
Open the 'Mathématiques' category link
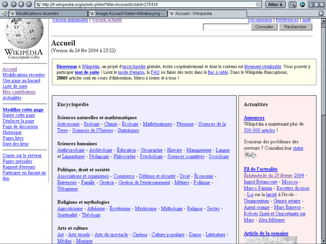tap(157, 124)
